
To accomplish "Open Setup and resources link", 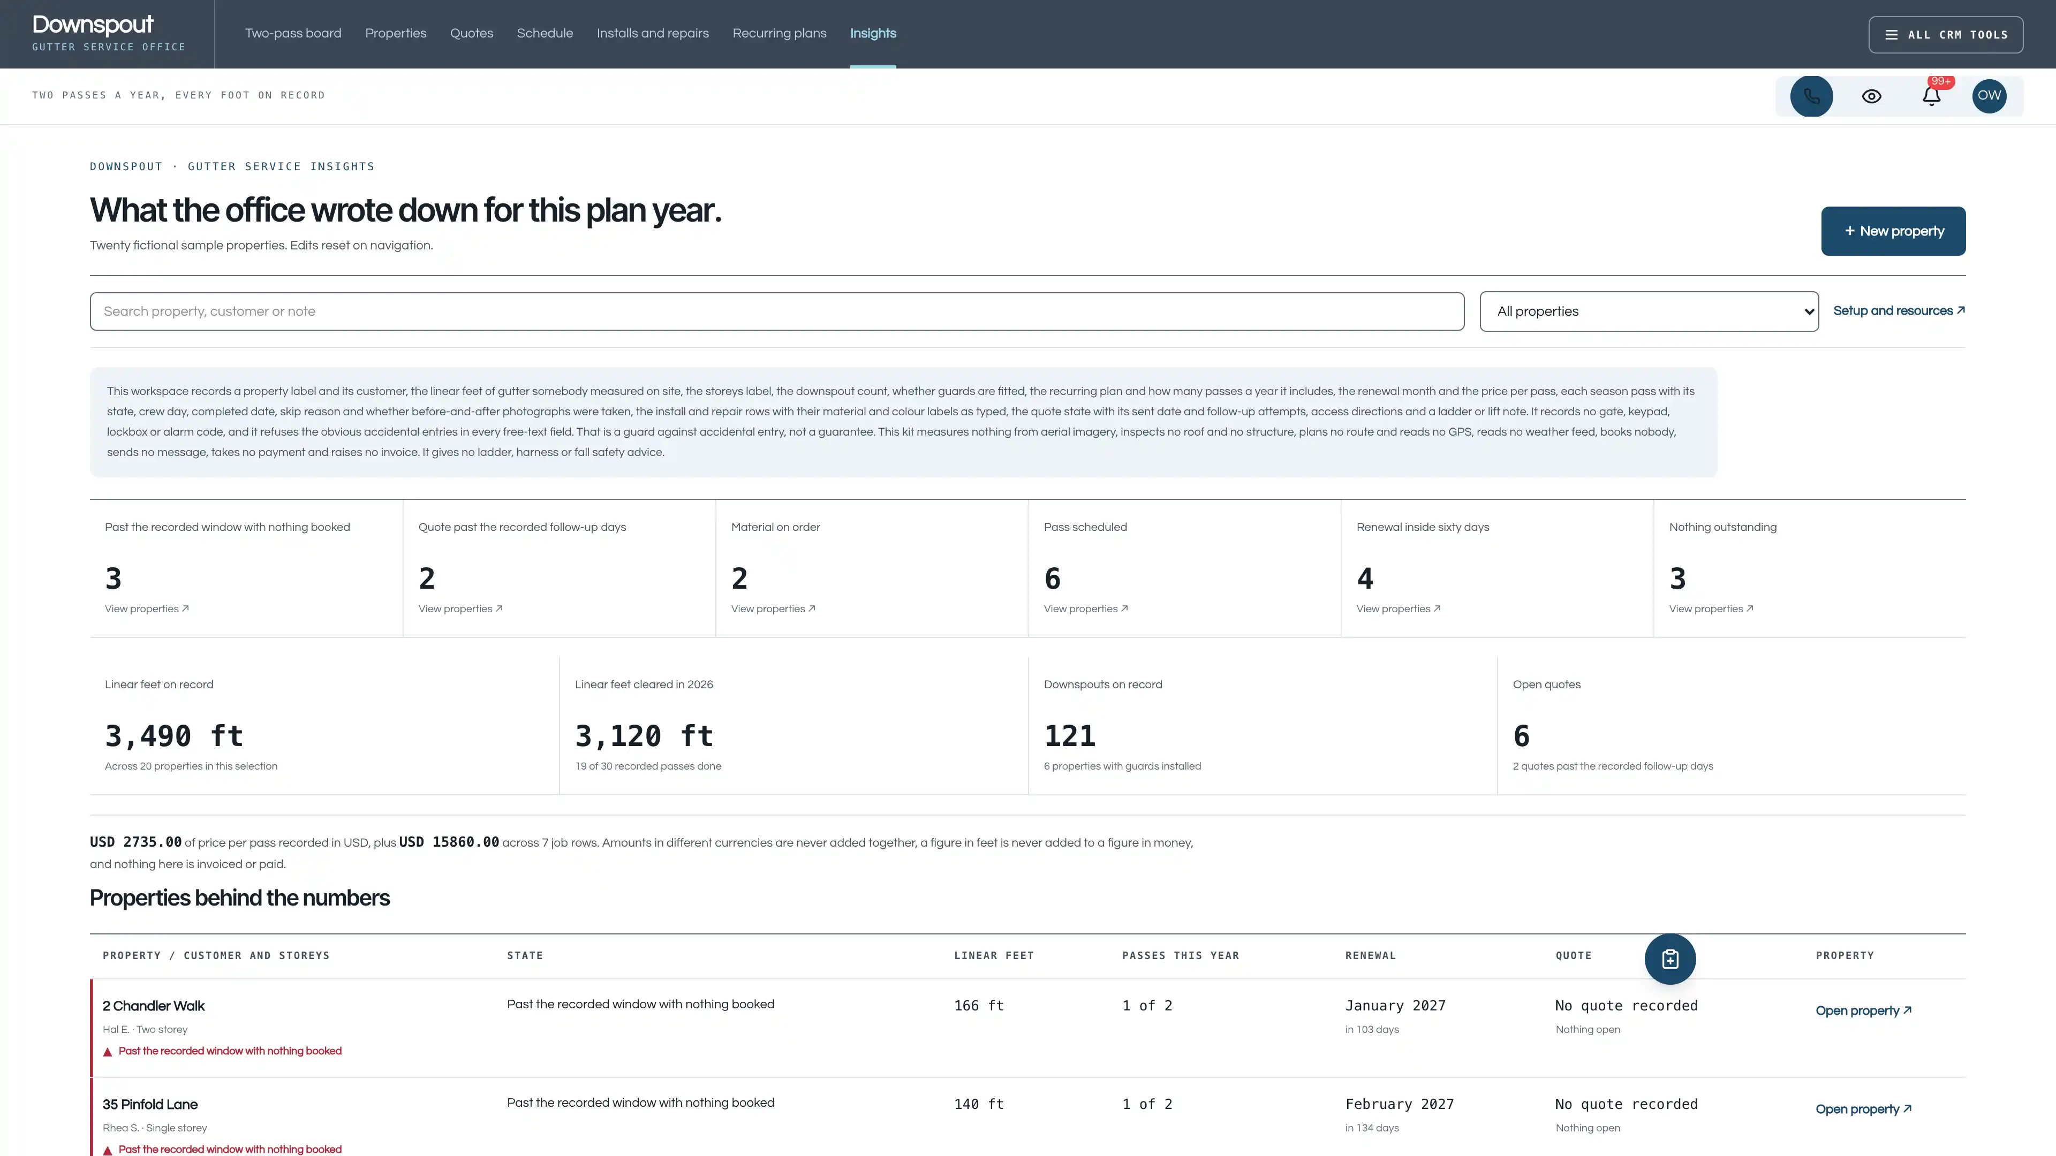I will (1899, 311).
